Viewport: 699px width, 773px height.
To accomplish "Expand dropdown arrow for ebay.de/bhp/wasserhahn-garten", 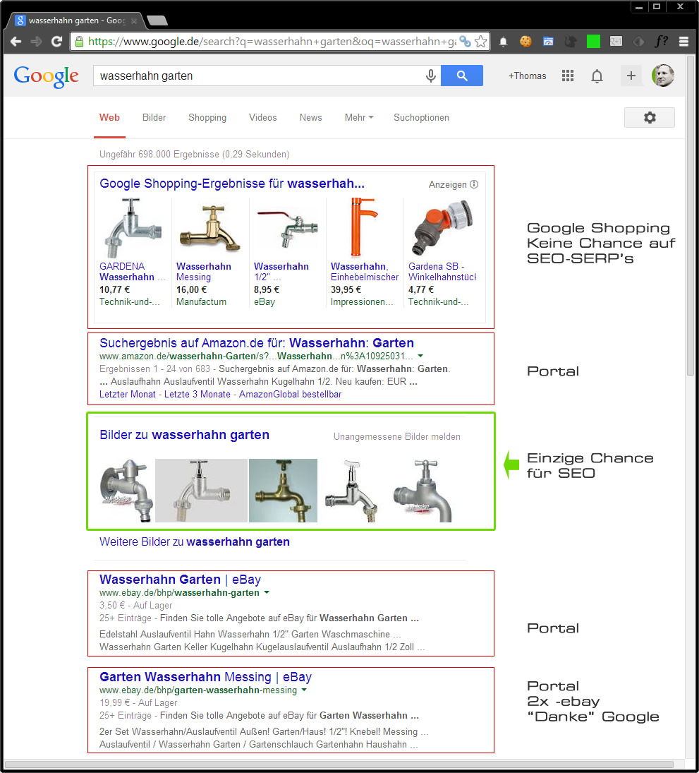I will click(267, 592).
